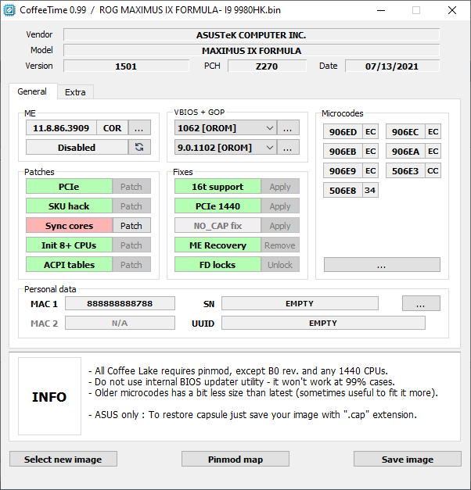Image resolution: width=471 pixels, height=490 pixels.
Task: Click the ME Disabled state button
Action: coord(77,147)
